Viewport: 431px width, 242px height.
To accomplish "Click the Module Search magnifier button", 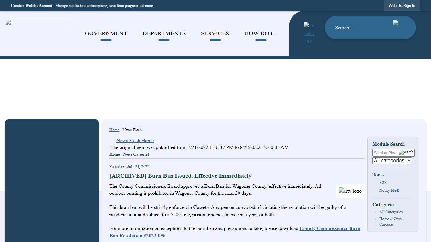I will click(x=406, y=152).
